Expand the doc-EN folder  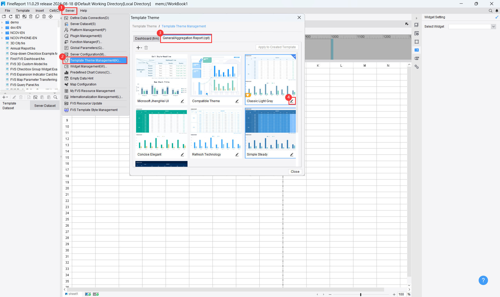pos(2,28)
